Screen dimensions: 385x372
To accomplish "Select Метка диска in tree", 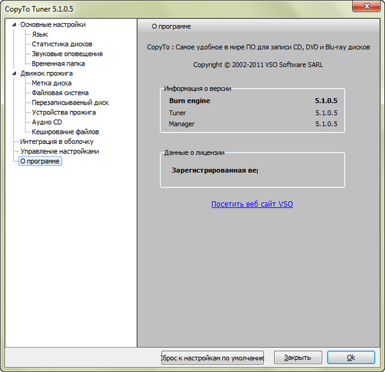I will tap(51, 83).
